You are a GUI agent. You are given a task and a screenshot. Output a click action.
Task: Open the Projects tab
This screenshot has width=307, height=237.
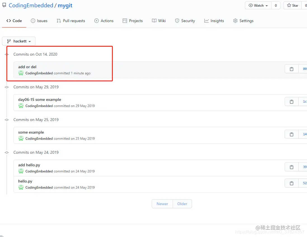133,21
